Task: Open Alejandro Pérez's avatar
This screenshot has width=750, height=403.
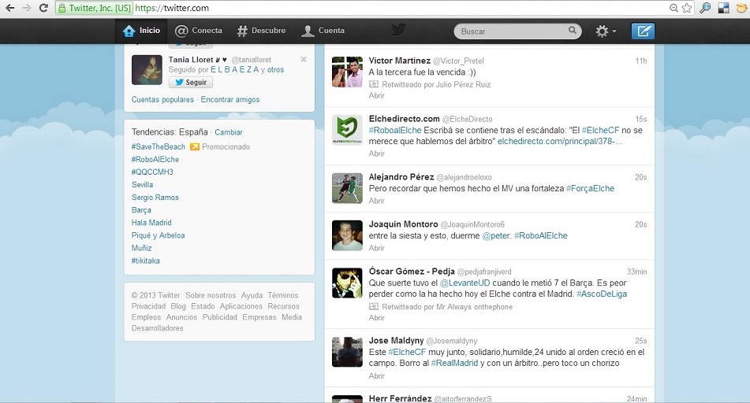Action: click(x=347, y=188)
